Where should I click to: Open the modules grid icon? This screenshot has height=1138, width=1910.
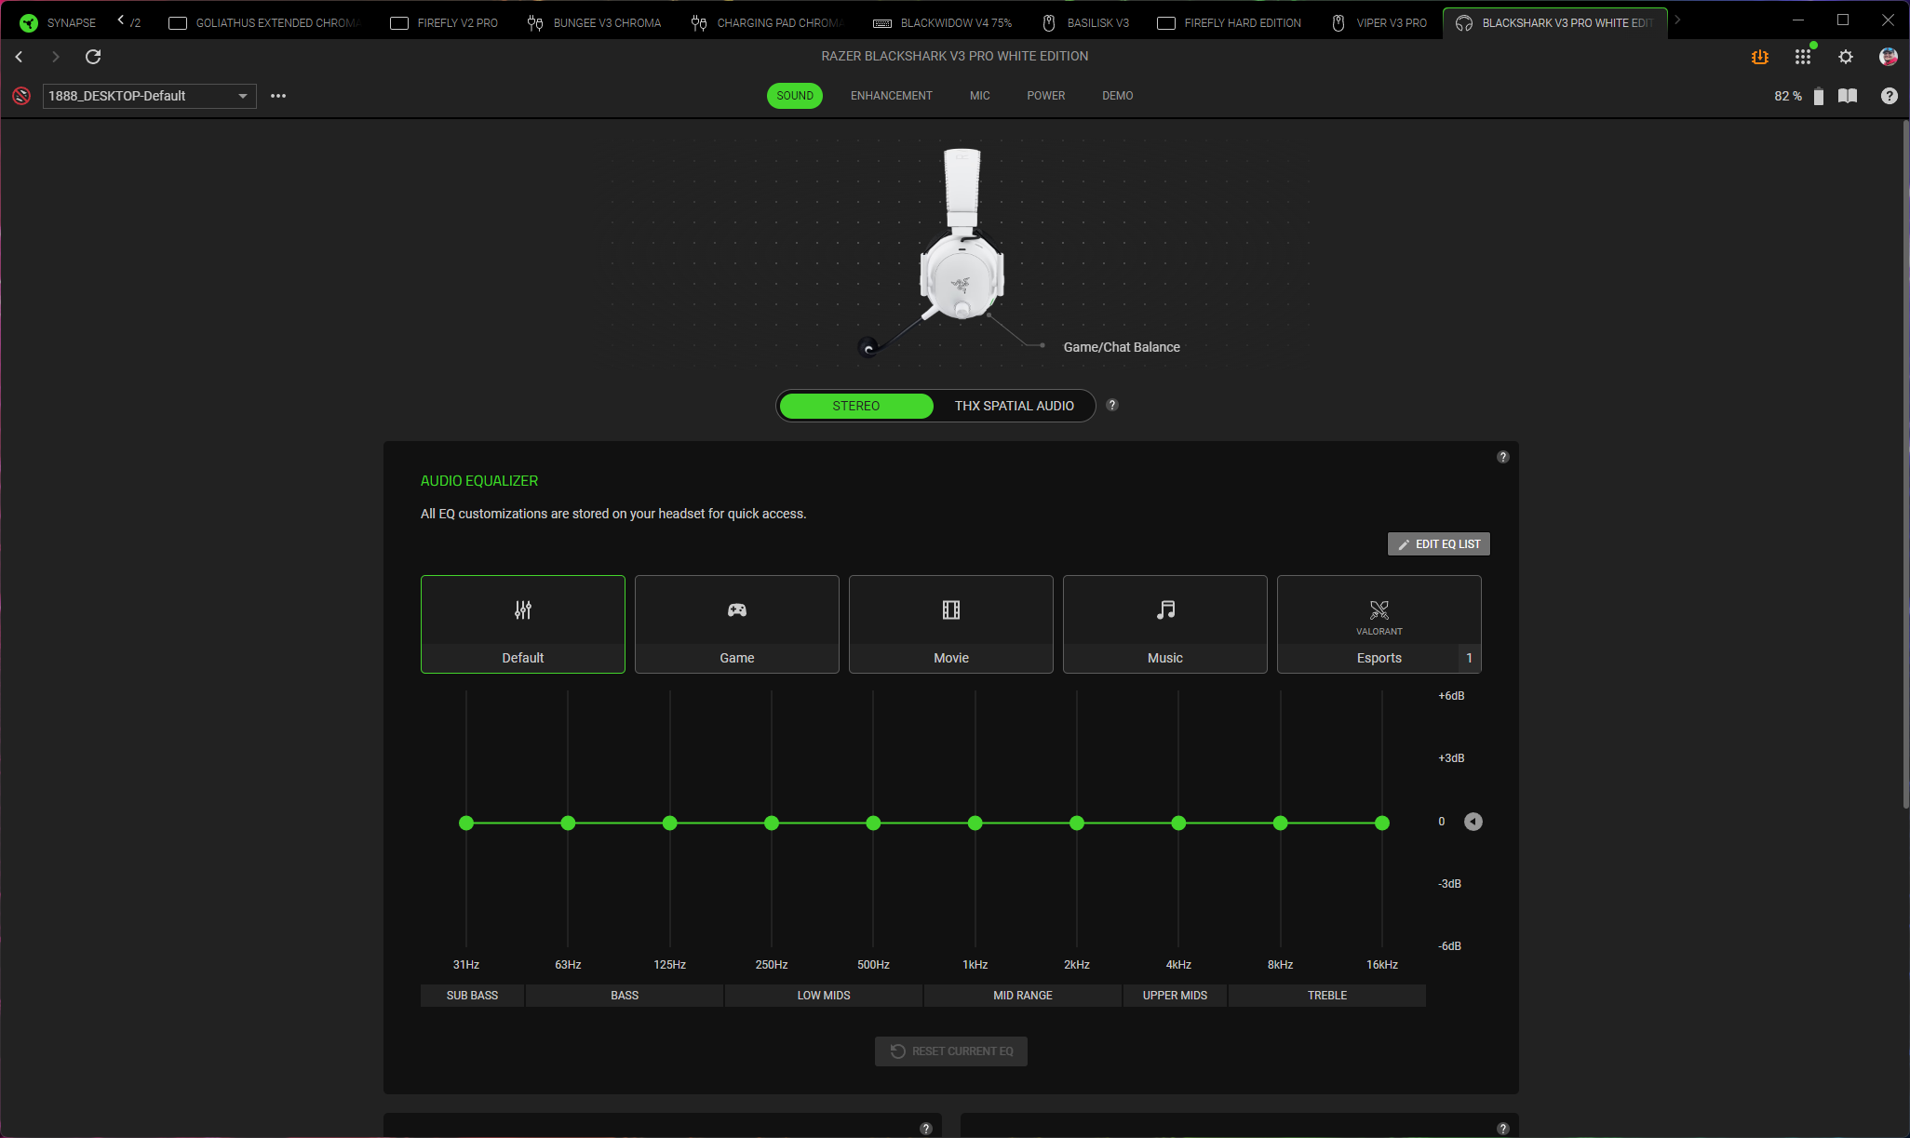(x=1803, y=57)
